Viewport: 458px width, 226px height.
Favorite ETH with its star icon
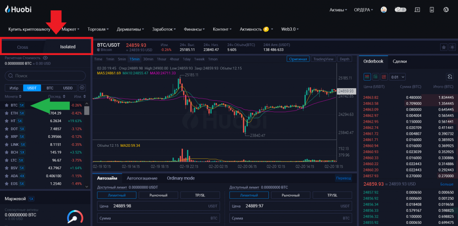(x=6, y=113)
